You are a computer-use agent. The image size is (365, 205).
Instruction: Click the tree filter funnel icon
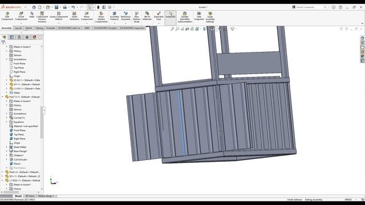click(3, 42)
